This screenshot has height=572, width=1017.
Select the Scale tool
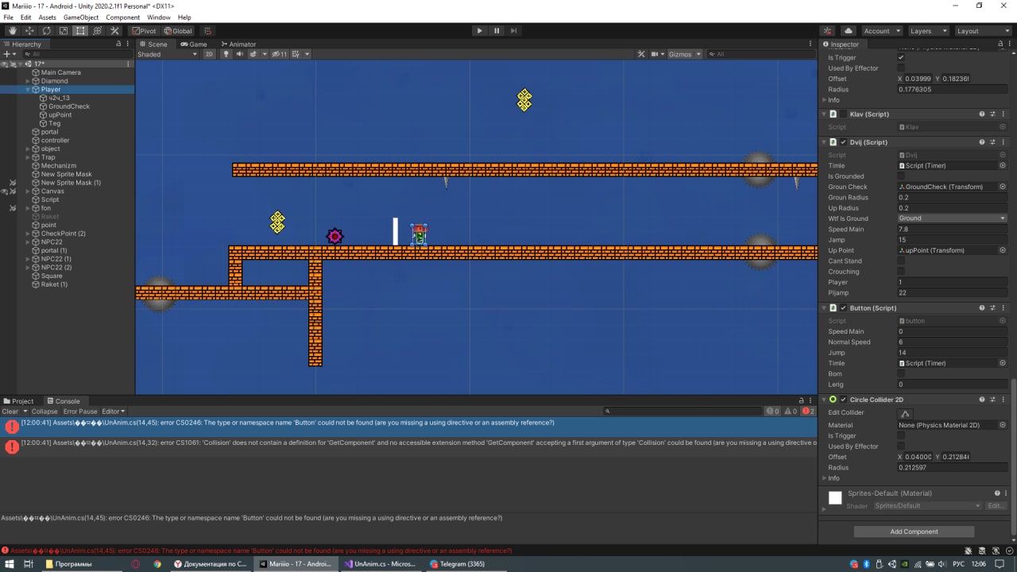[x=64, y=31]
